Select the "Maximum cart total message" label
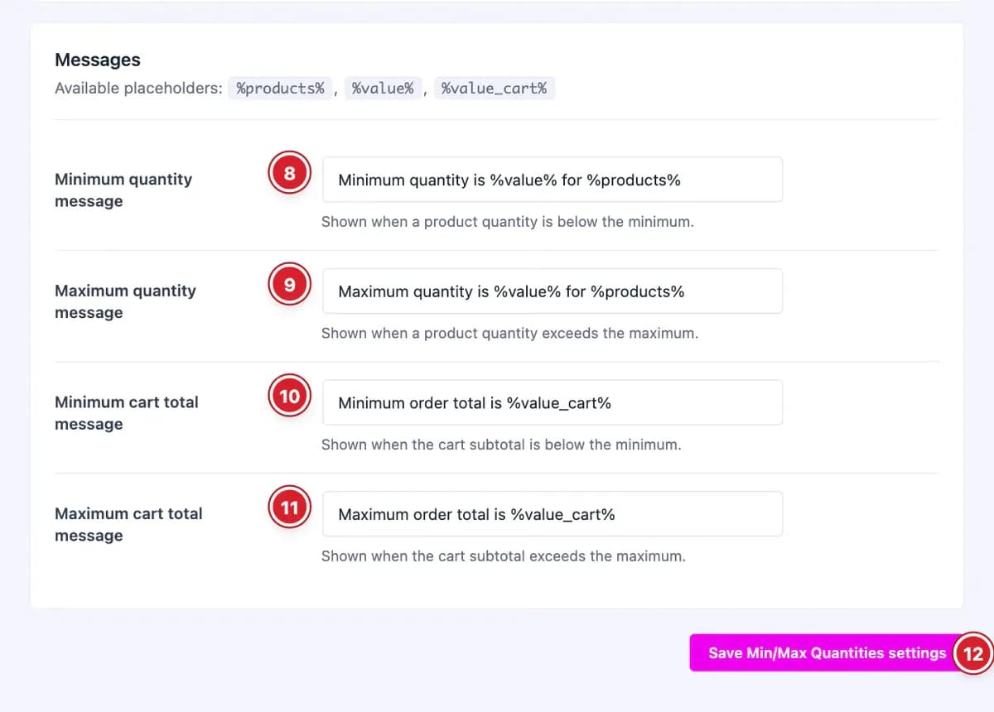 click(x=128, y=524)
